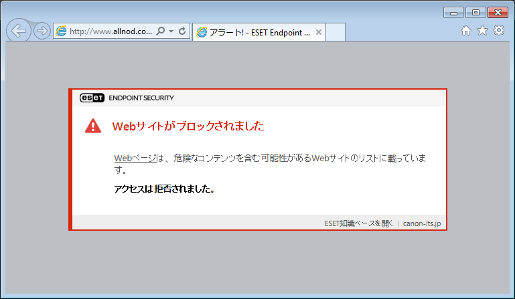515x299 pixels.
Task: Minimize the browser window
Action: click(x=453, y=13)
